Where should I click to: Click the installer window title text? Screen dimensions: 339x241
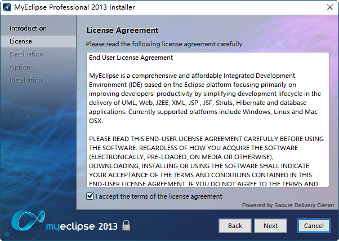(74, 7)
